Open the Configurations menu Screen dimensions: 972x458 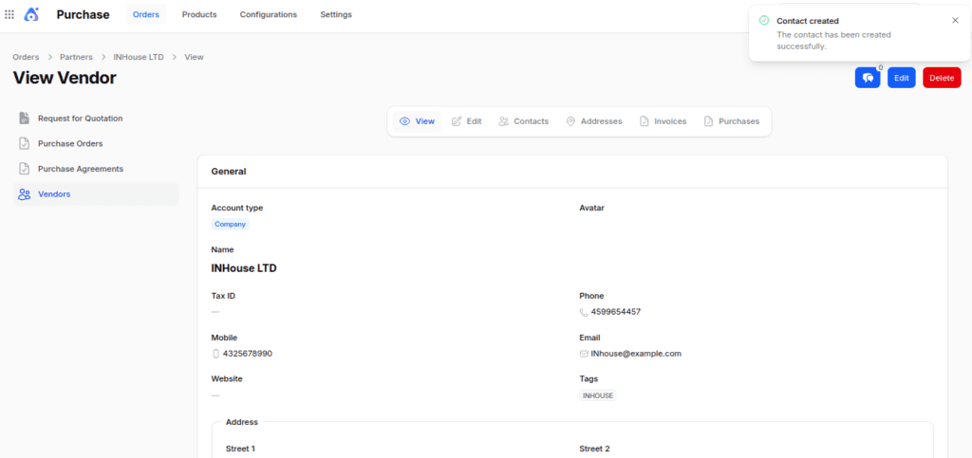point(269,14)
